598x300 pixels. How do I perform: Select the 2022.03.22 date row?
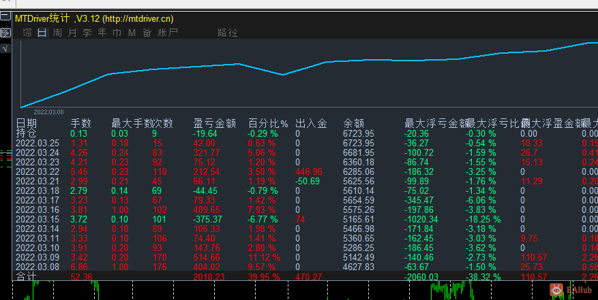coord(38,171)
